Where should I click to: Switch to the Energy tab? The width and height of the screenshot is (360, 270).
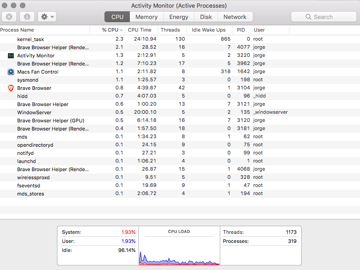(179, 17)
